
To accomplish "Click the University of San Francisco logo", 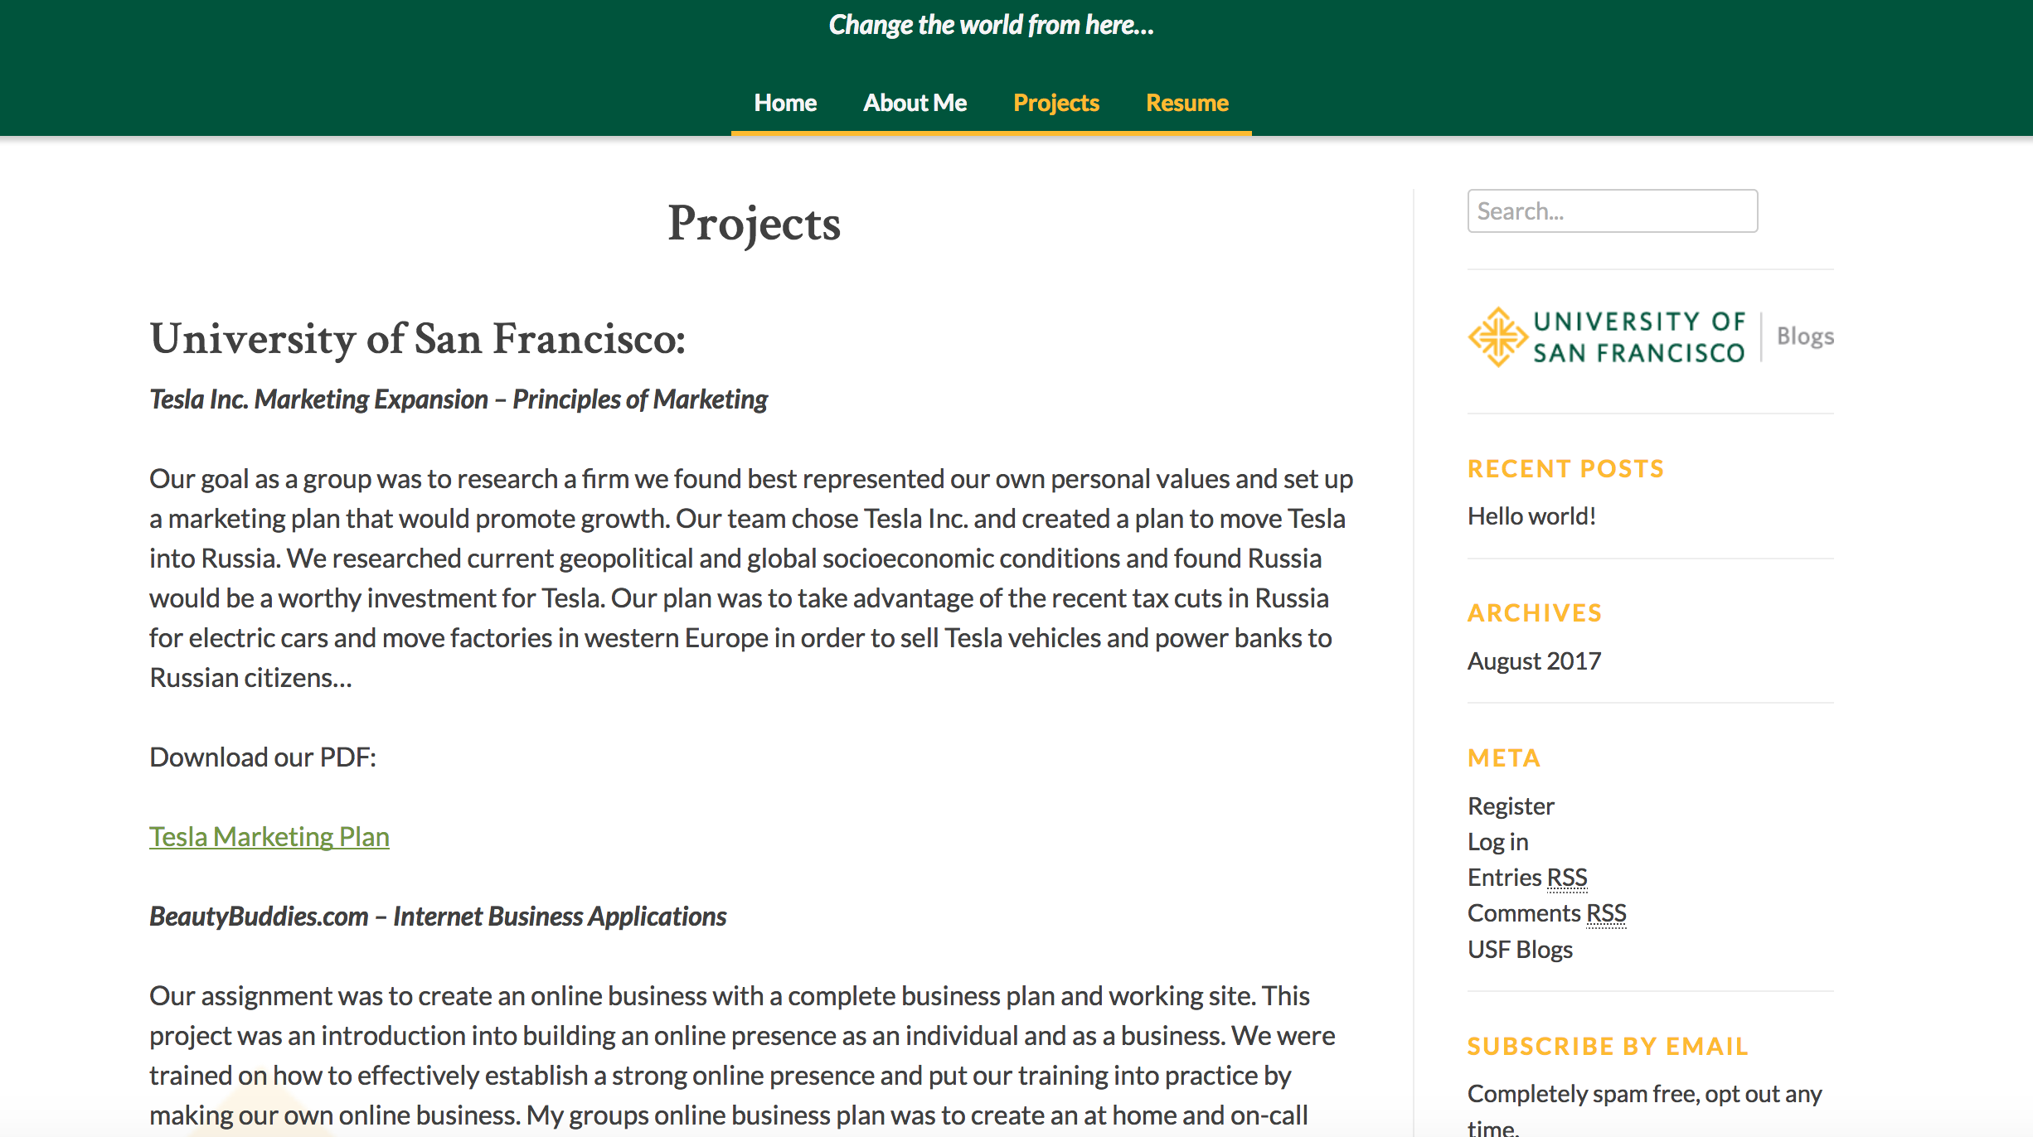I will click(1607, 337).
